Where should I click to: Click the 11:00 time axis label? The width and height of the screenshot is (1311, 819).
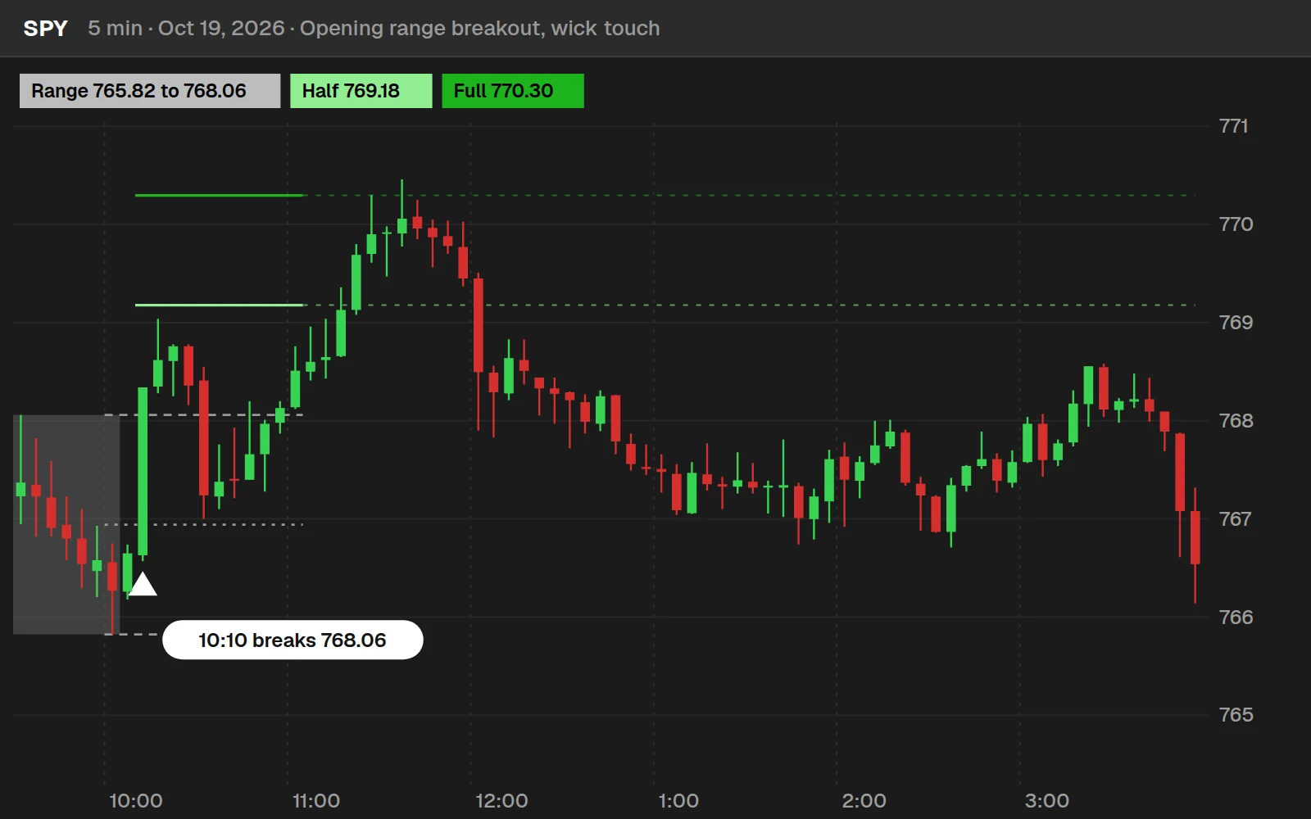tap(316, 801)
